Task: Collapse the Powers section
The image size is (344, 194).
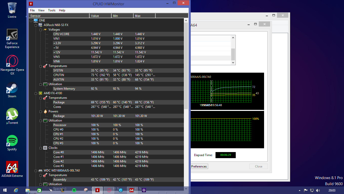Action: 40,111
